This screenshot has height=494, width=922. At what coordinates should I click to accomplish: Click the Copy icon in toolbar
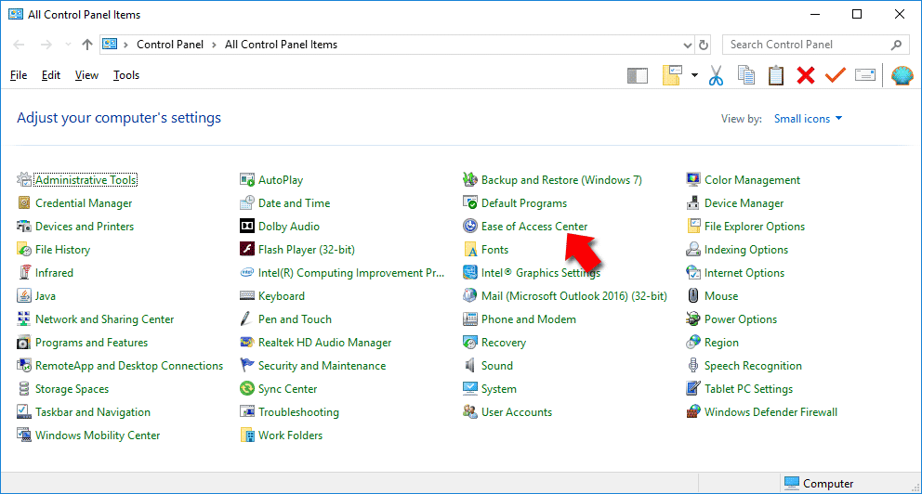click(x=746, y=75)
